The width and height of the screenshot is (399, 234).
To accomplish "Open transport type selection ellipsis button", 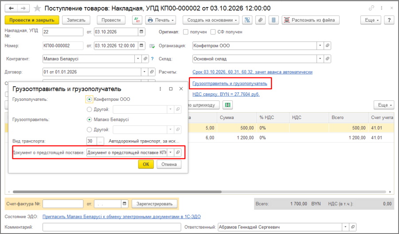I will click(100, 141).
